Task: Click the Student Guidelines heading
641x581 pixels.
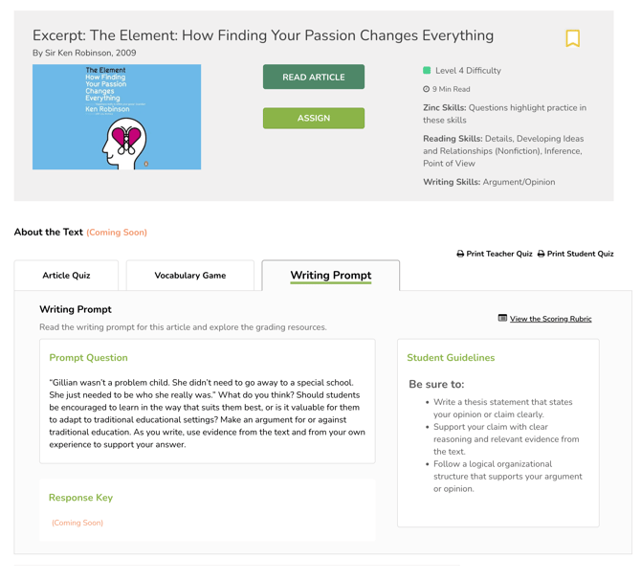Action: coord(451,358)
